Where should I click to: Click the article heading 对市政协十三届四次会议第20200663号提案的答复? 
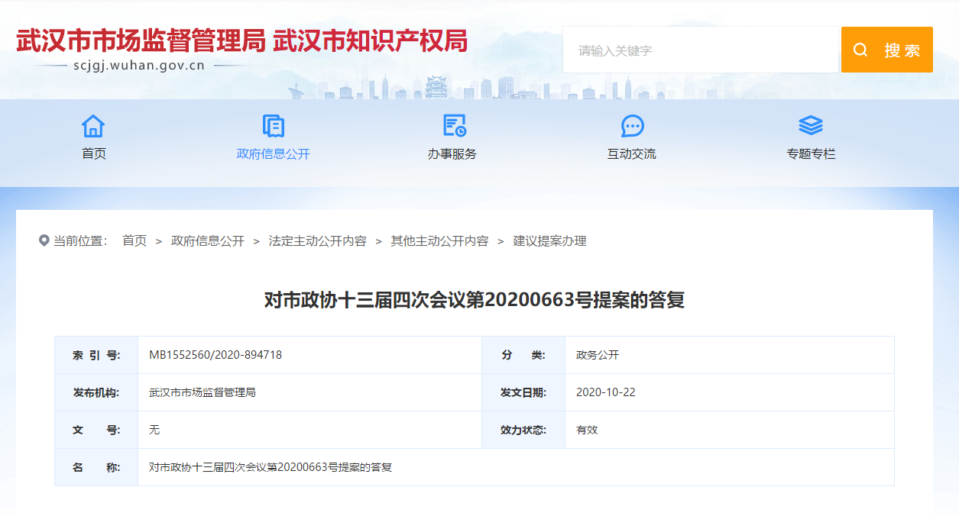475,300
